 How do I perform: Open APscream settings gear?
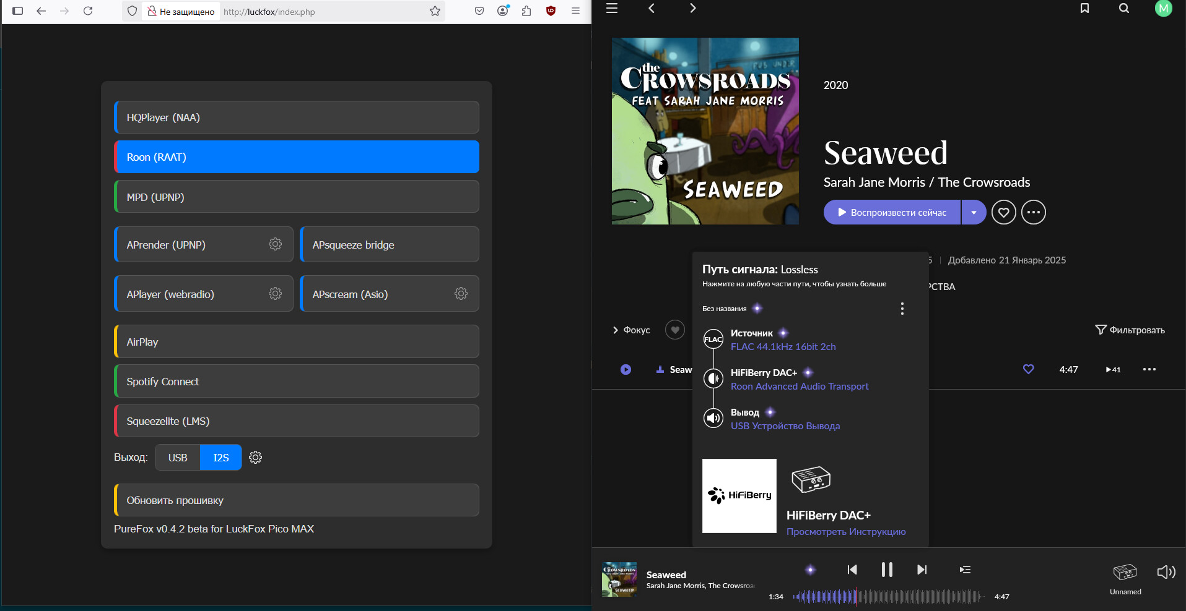tap(461, 294)
